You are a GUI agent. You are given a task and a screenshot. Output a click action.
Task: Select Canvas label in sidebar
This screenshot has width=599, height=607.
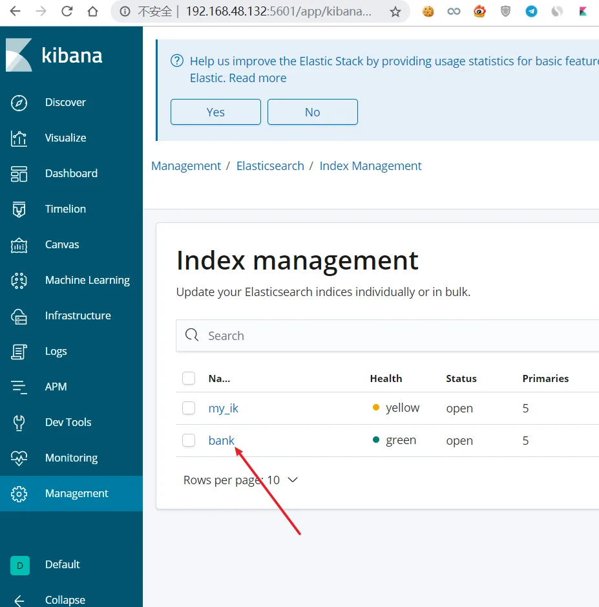point(62,244)
